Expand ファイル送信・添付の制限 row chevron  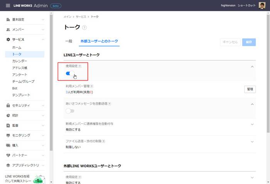(252, 142)
